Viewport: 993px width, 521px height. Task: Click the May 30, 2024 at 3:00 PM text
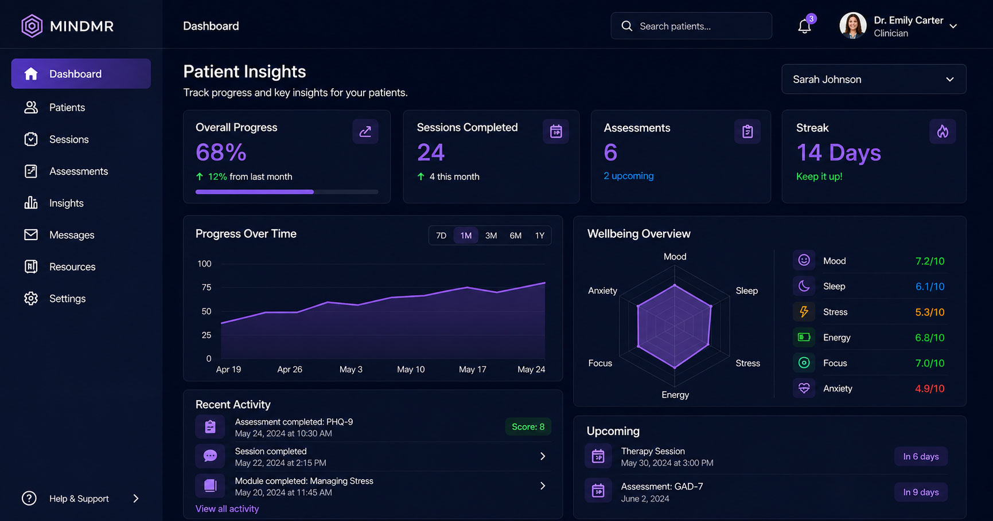[x=667, y=463]
